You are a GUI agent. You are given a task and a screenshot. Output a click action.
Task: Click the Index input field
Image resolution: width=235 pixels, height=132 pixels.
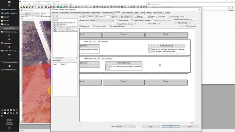tap(107, 17)
